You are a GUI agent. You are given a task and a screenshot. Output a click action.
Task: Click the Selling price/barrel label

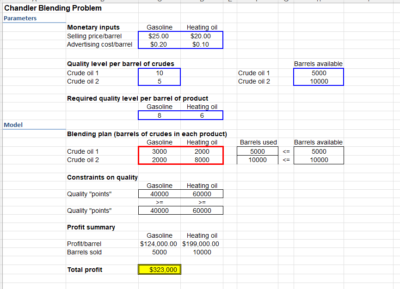click(x=94, y=36)
